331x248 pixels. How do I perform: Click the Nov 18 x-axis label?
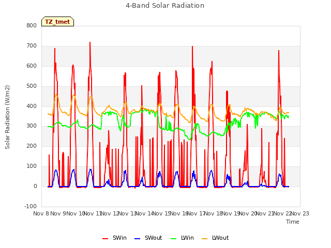214,213
